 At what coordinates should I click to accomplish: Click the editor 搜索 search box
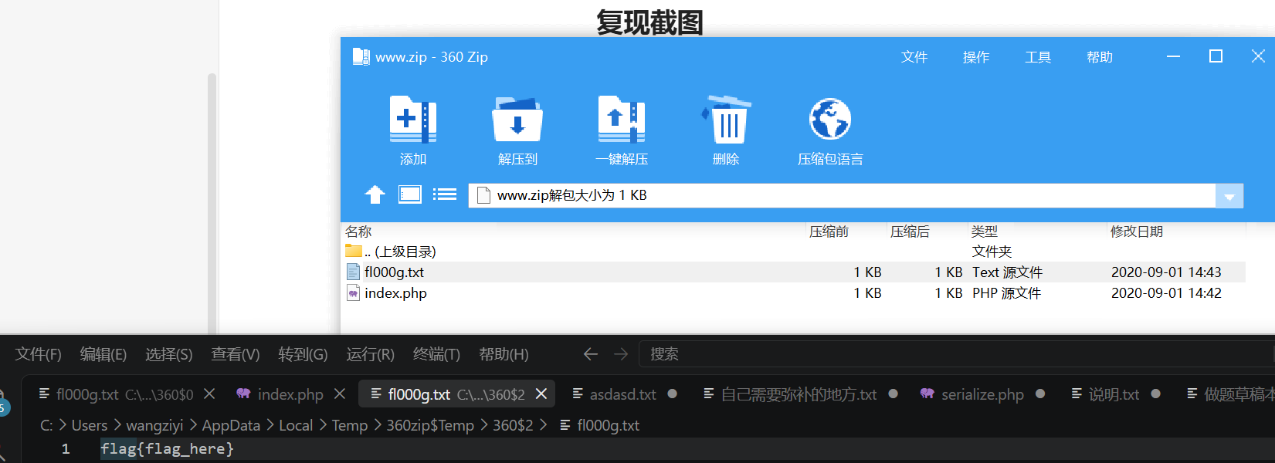(x=957, y=354)
